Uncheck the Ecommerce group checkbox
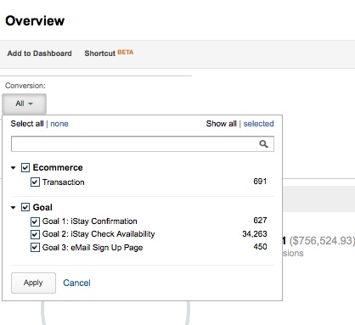Screen dimensions: 355x325 click(25, 167)
